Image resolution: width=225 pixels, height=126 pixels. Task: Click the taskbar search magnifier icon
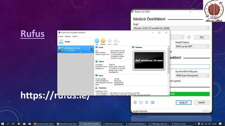[8, 124]
